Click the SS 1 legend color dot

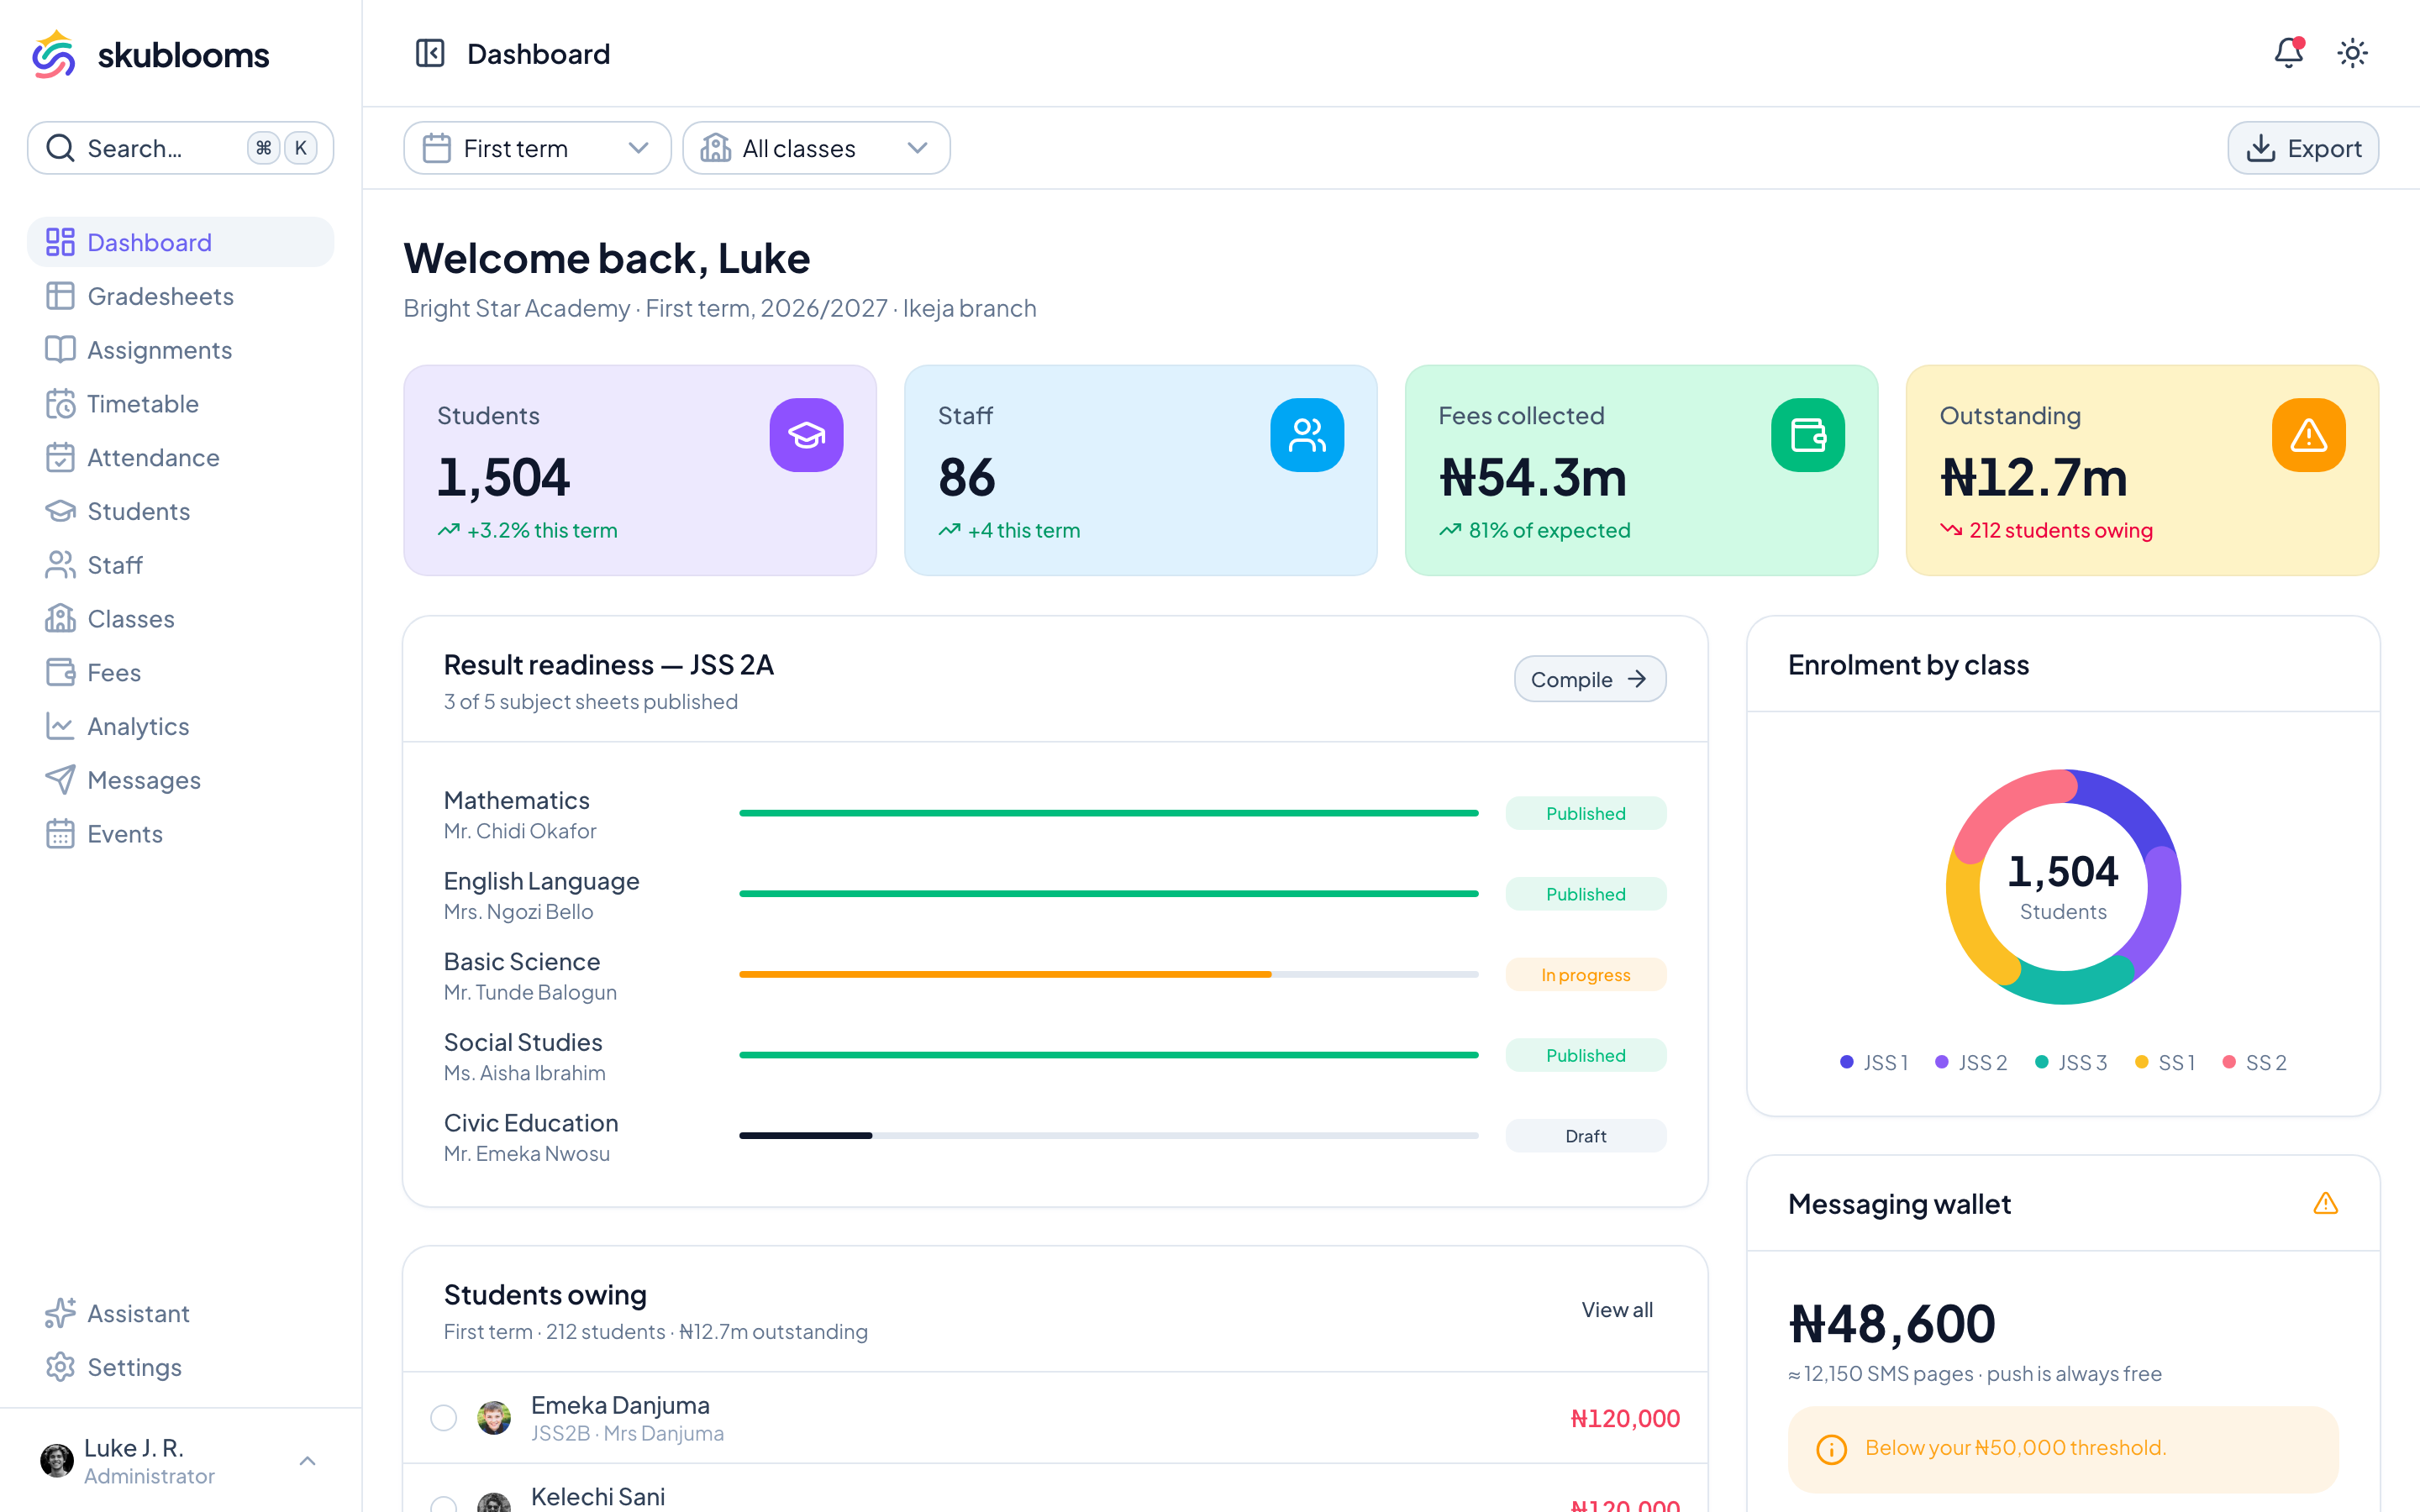2141,1062
